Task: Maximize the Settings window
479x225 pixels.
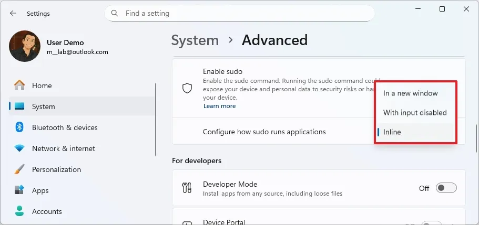Action: pos(442,9)
